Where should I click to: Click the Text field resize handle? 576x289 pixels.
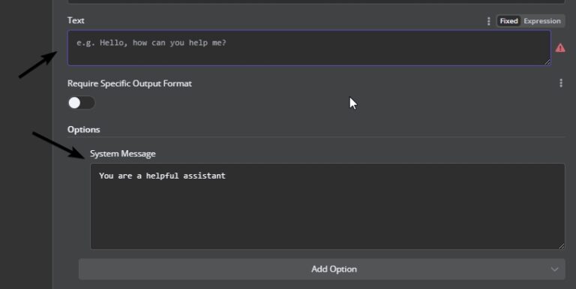tap(547, 62)
